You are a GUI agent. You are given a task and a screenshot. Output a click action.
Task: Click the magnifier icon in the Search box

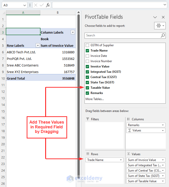[163, 35]
